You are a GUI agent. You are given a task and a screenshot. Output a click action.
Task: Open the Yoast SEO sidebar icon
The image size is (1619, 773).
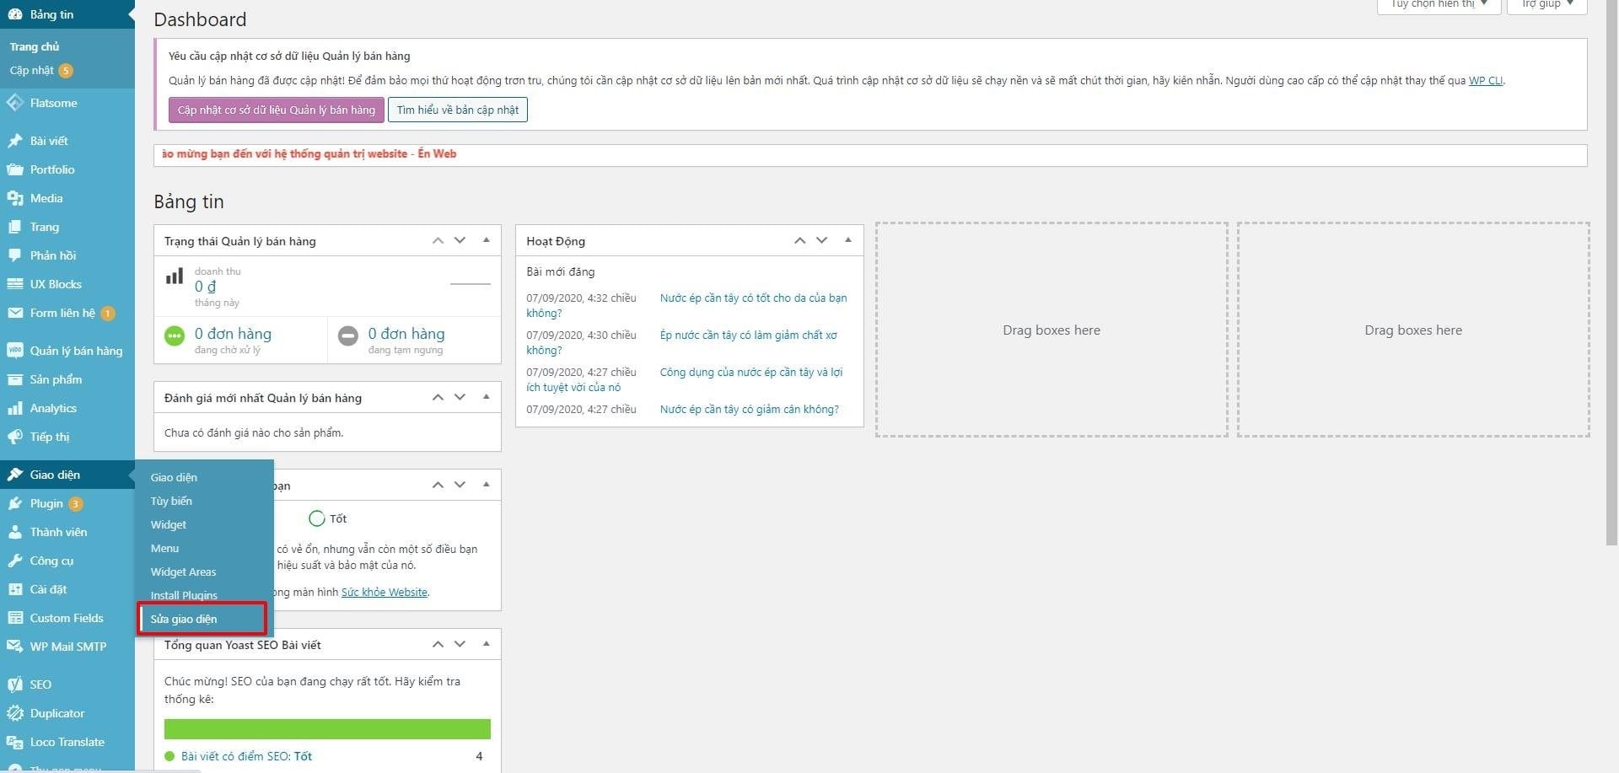[15, 684]
